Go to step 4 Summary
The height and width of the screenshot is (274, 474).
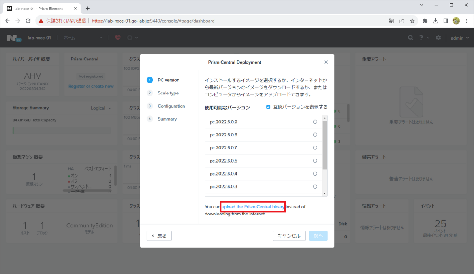click(162, 119)
